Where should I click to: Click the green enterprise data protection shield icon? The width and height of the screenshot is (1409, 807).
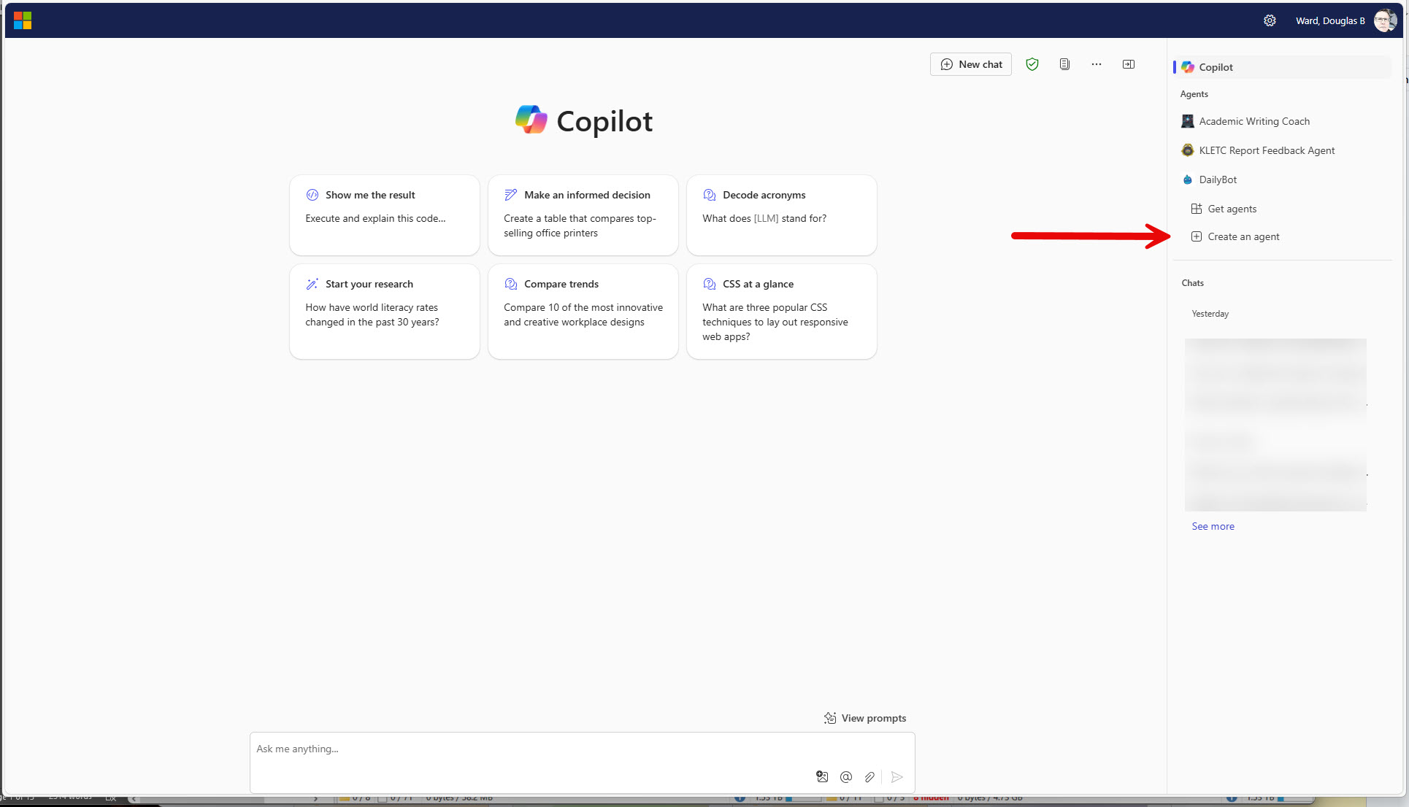1032,64
